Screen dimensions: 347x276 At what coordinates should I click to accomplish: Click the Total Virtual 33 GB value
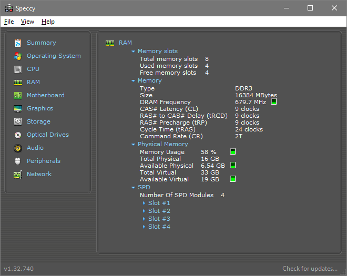tap(210, 172)
